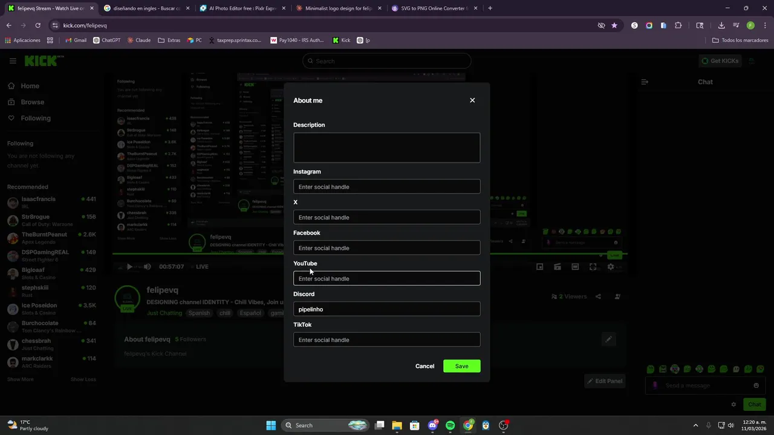The height and width of the screenshot is (435, 774).
Task: Focus the Instagram social handle field
Action: click(x=386, y=187)
